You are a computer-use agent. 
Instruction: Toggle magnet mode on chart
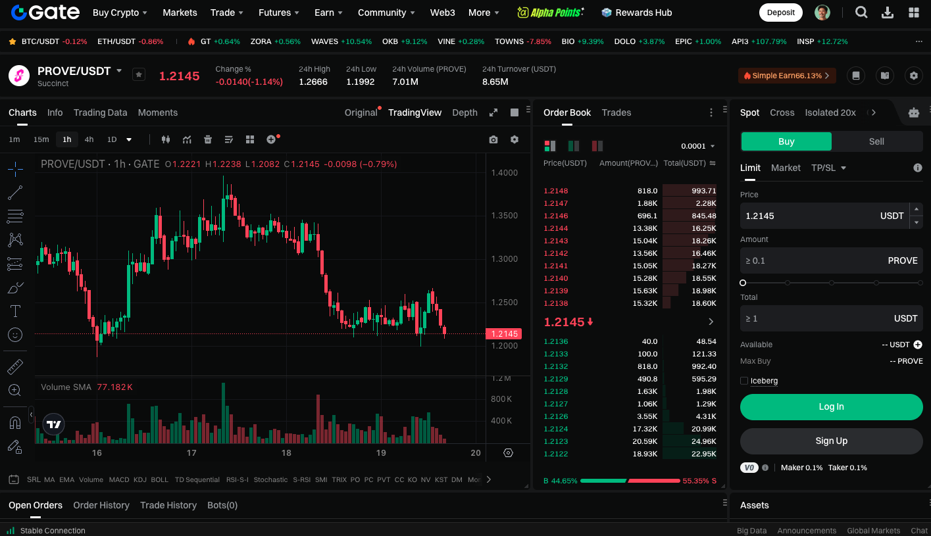click(x=15, y=422)
